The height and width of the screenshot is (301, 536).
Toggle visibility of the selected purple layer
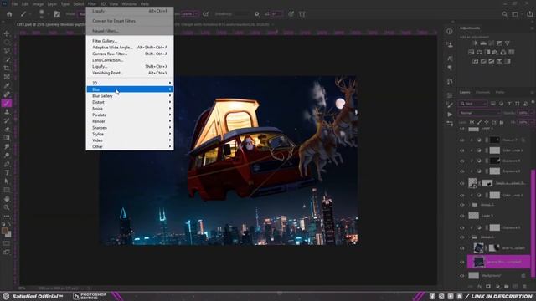click(x=462, y=262)
